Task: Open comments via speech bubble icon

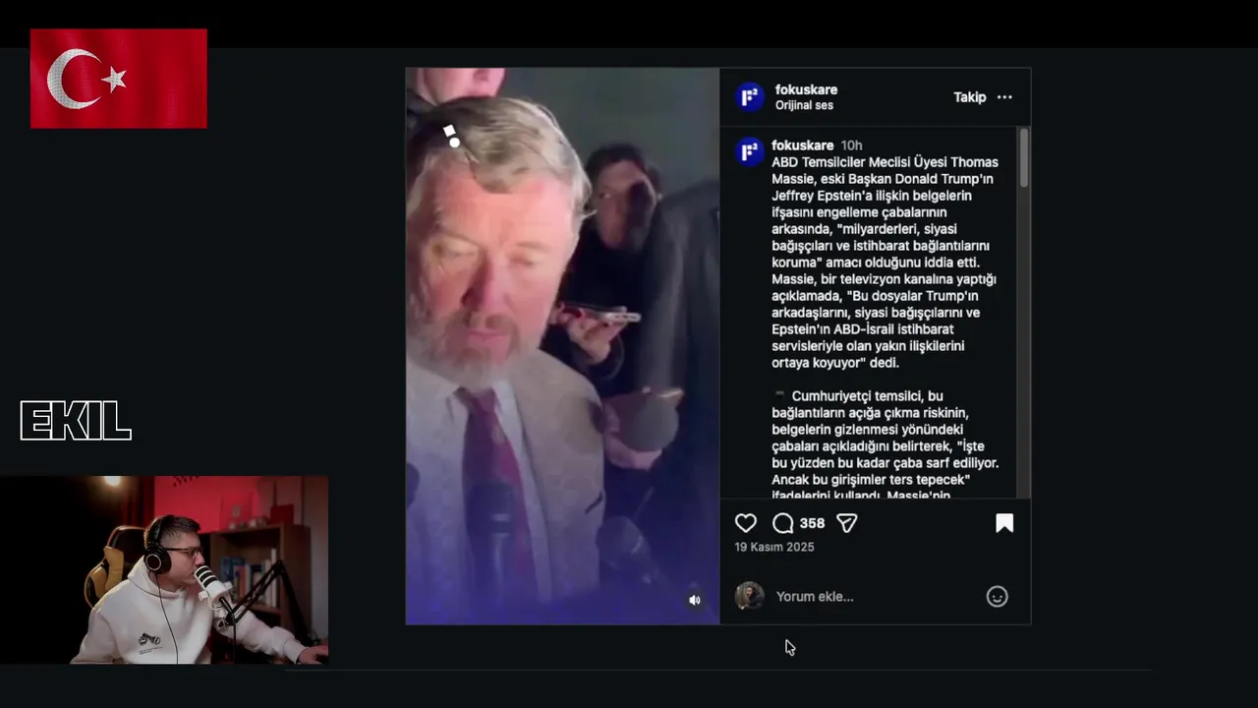Action: [782, 523]
